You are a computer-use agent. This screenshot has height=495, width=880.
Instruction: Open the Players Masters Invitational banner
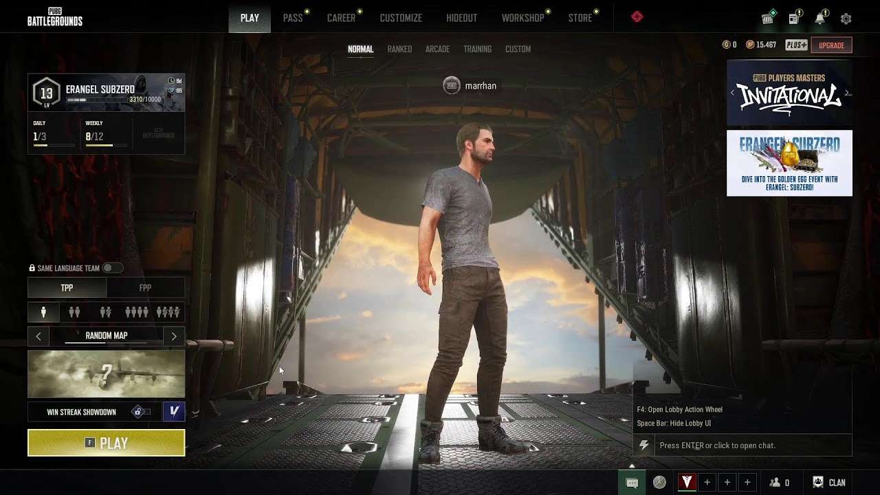click(x=789, y=93)
